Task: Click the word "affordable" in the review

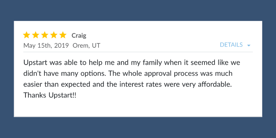Action: tap(213, 84)
